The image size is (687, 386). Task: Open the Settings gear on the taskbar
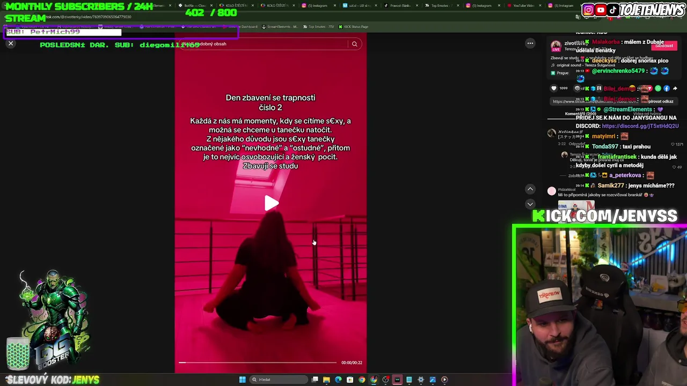(x=421, y=380)
